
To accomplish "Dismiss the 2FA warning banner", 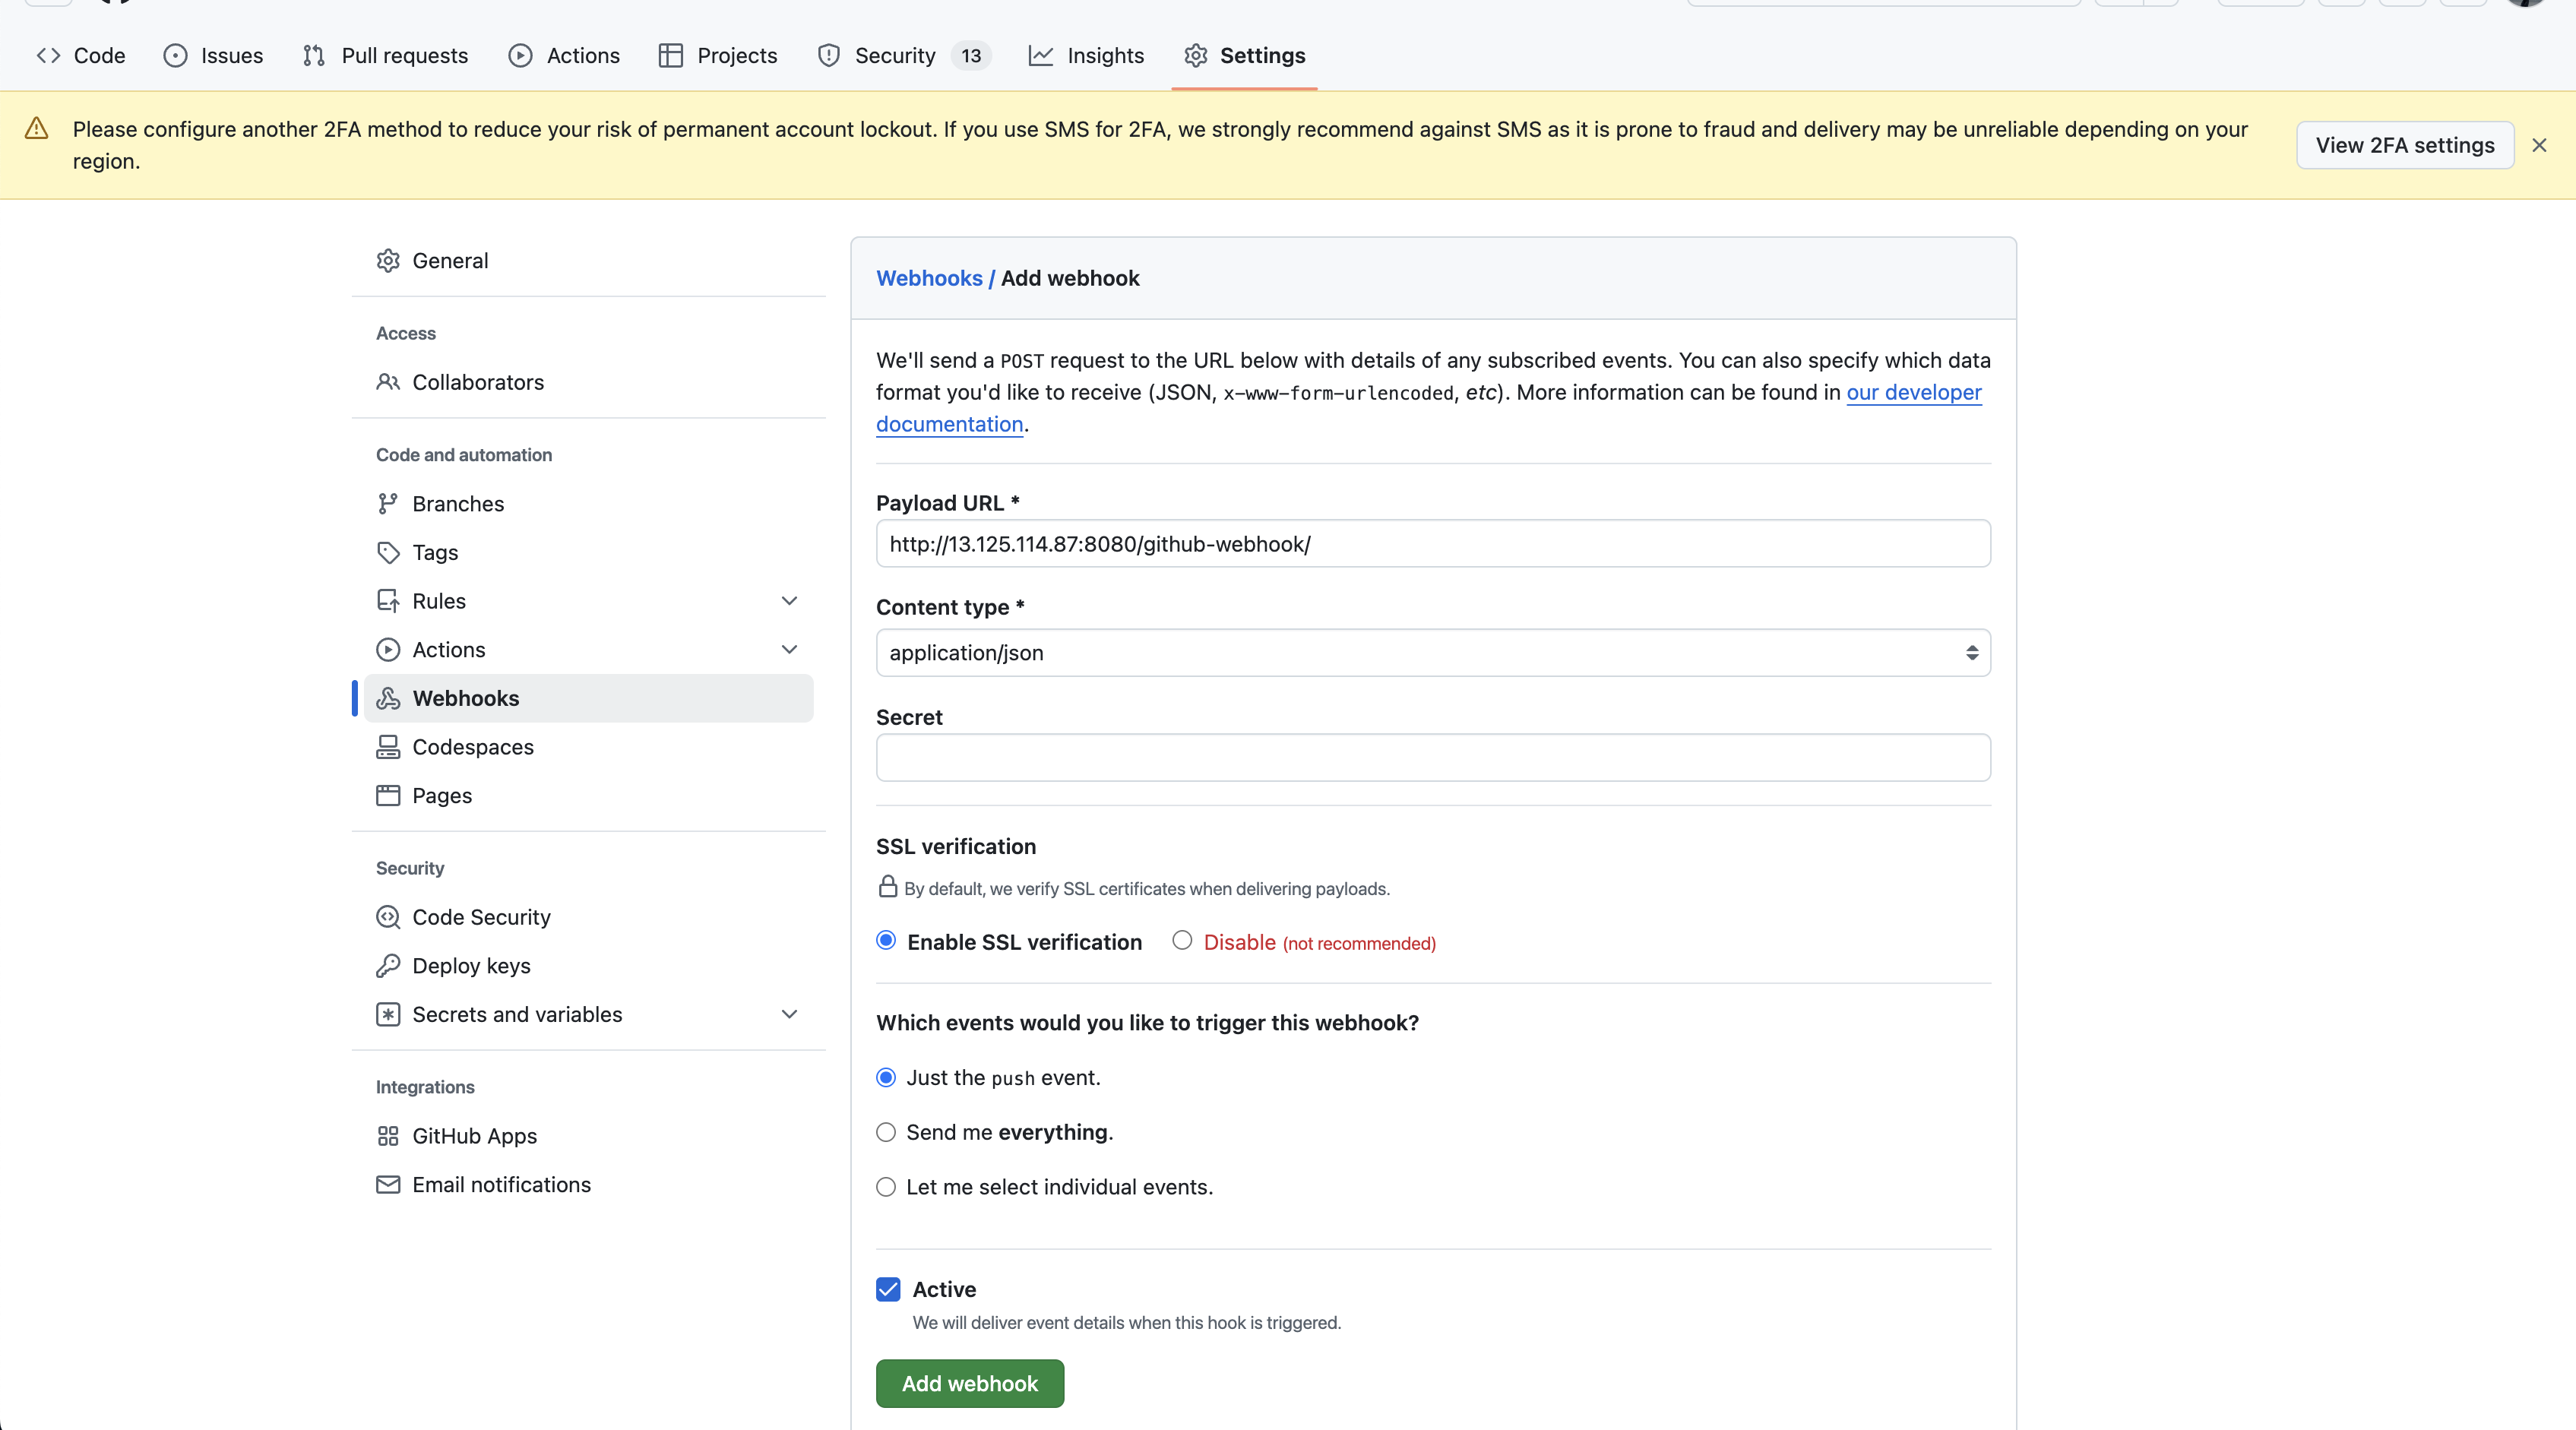I will pos(2539,146).
